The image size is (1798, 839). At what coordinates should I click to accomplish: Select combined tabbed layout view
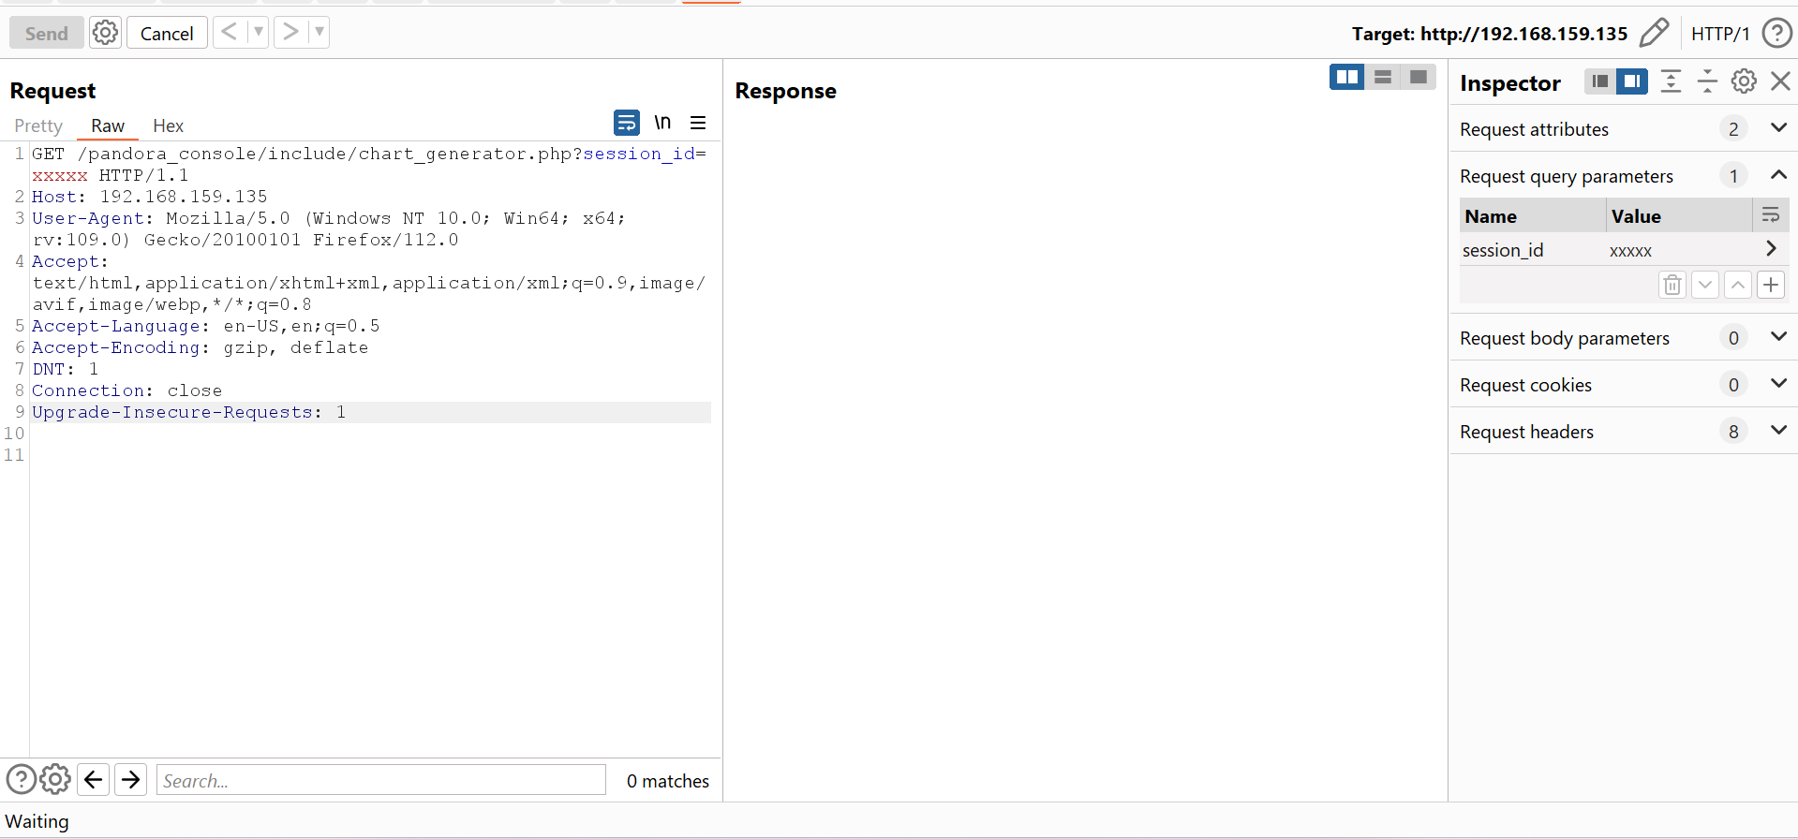pos(1419,77)
